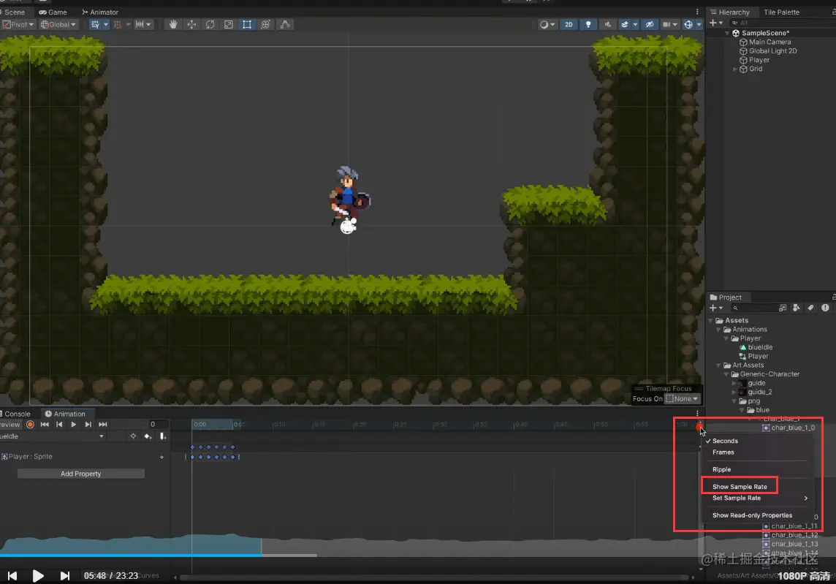Choose Seconds time display option
Image resolution: width=836 pixels, height=584 pixels.
[x=725, y=441]
